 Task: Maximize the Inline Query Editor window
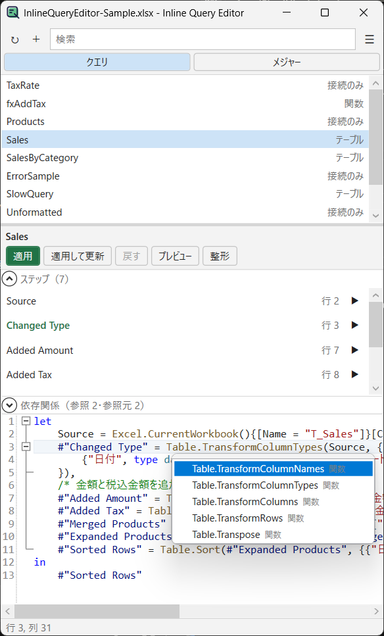click(x=325, y=12)
